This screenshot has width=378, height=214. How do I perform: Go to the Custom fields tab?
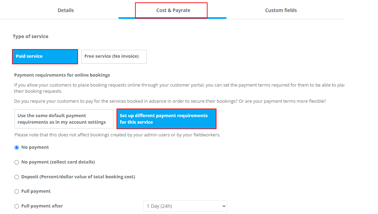point(281,10)
